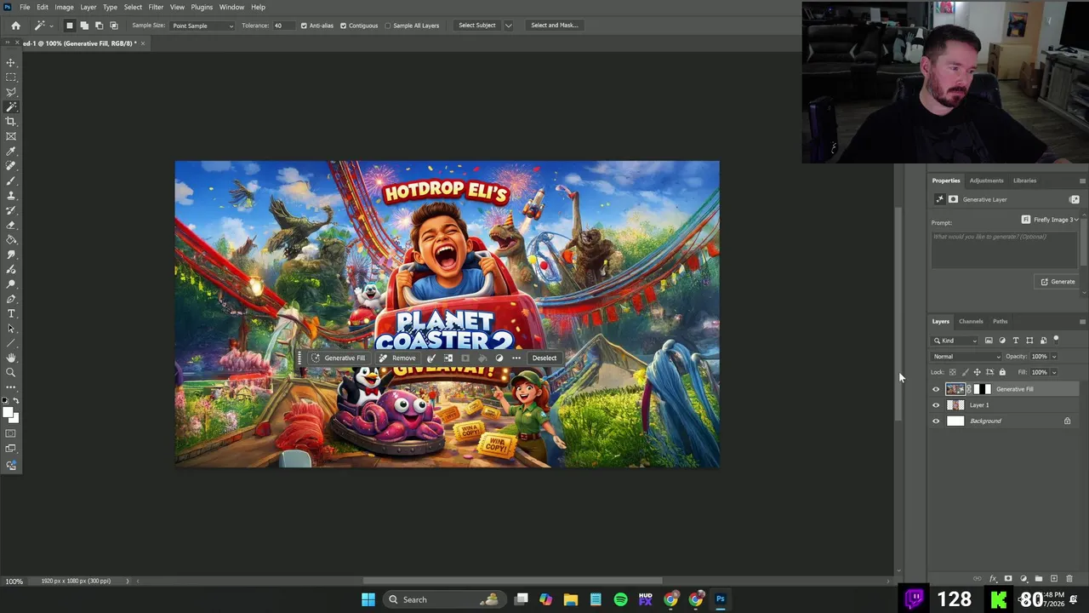Select the Move tool
The image size is (1089, 613).
(11, 63)
